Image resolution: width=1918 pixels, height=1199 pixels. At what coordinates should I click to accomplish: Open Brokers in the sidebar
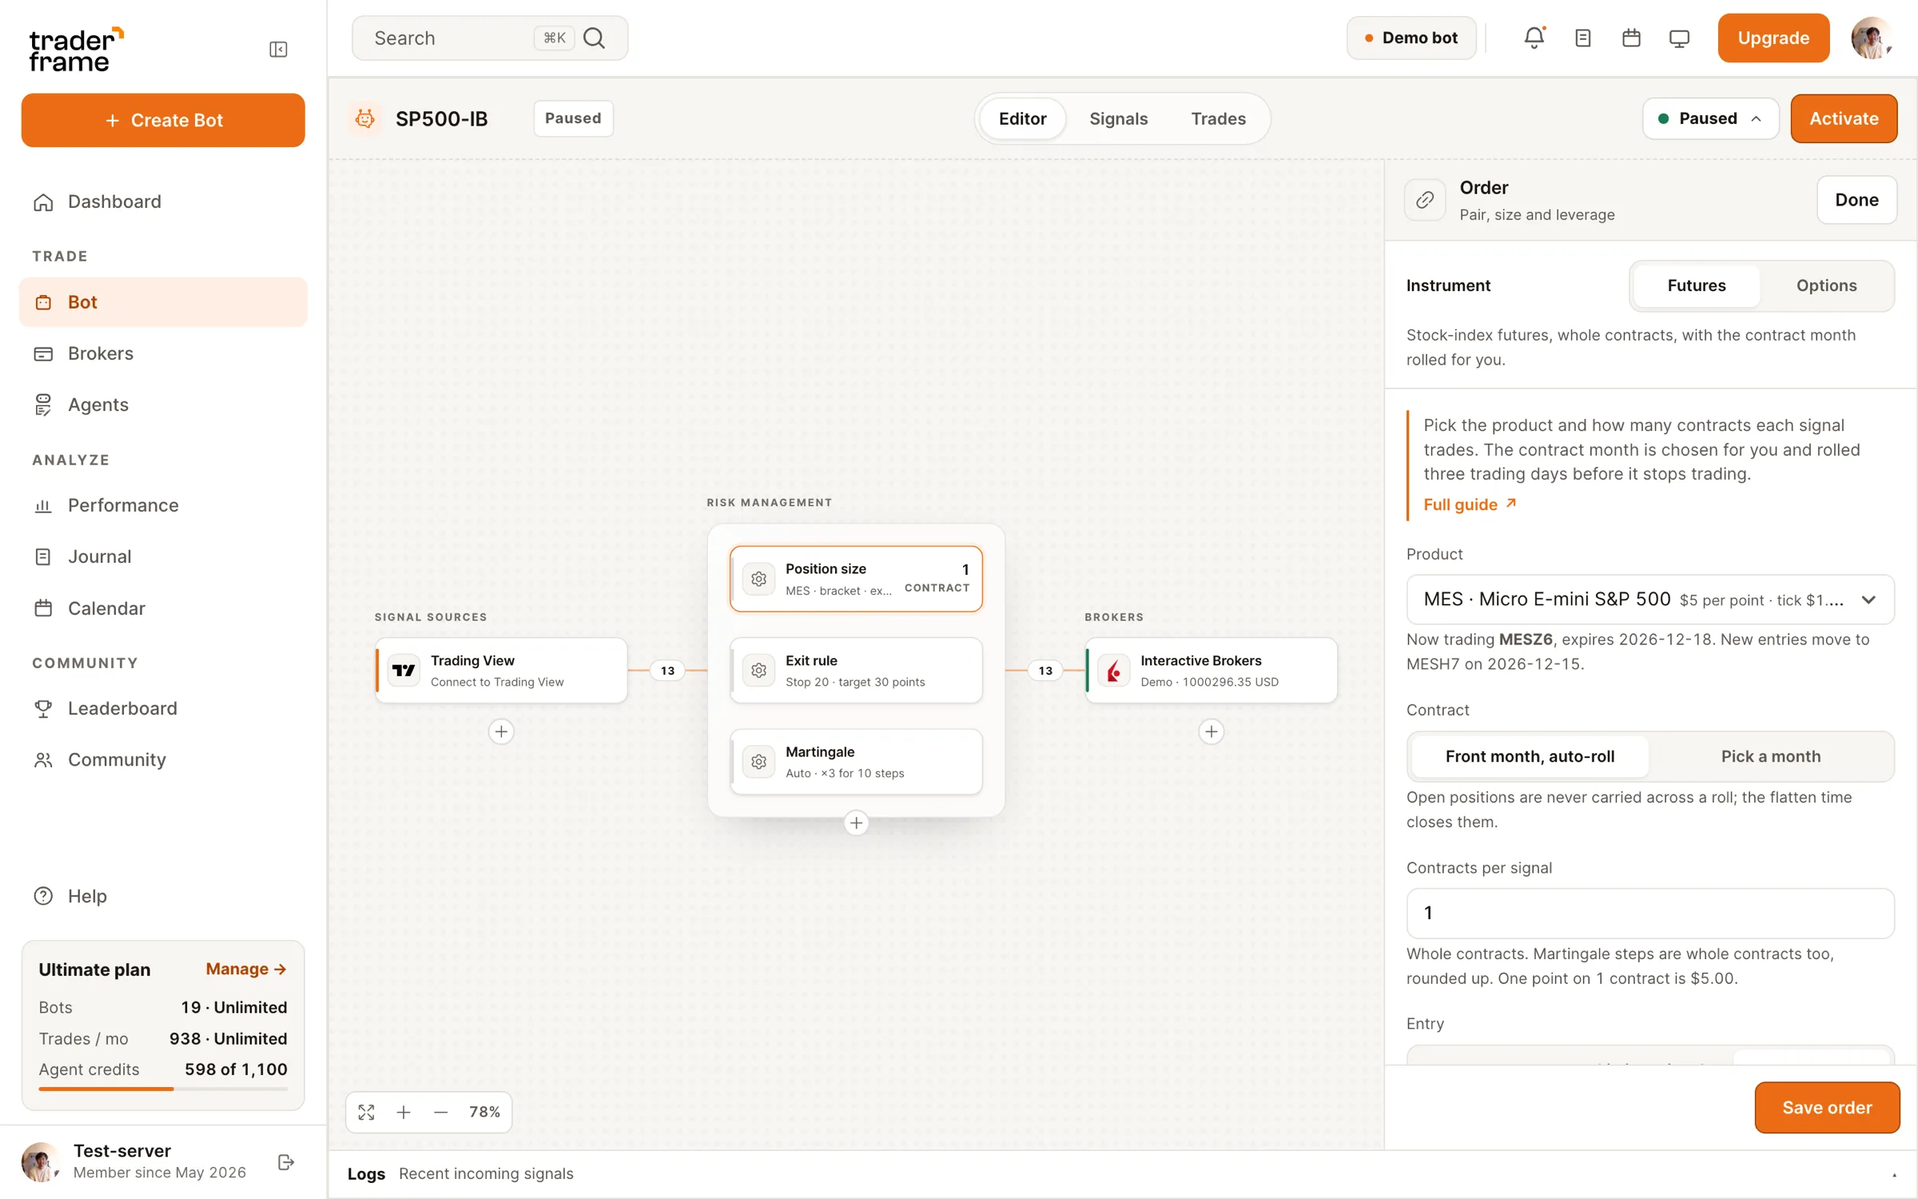point(163,353)
